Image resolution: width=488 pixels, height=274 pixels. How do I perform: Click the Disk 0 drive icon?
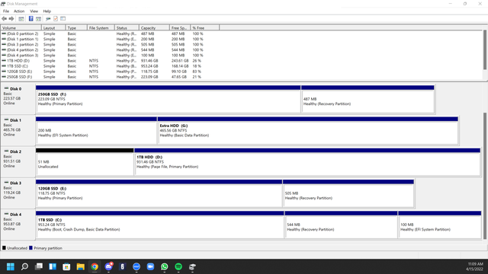click(6, 88)
